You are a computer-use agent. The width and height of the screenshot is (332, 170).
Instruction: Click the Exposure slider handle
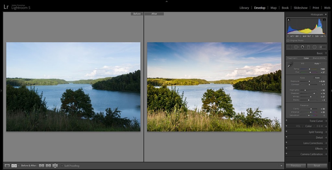click(309, 81)
